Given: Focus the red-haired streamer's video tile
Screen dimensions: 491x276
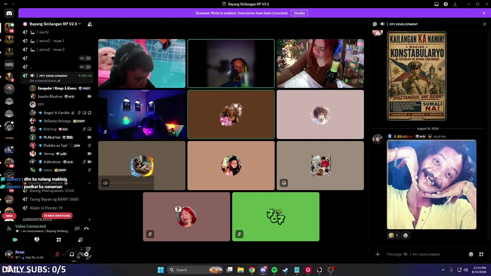Looking at the screenshot, I should tap(320, 63).
